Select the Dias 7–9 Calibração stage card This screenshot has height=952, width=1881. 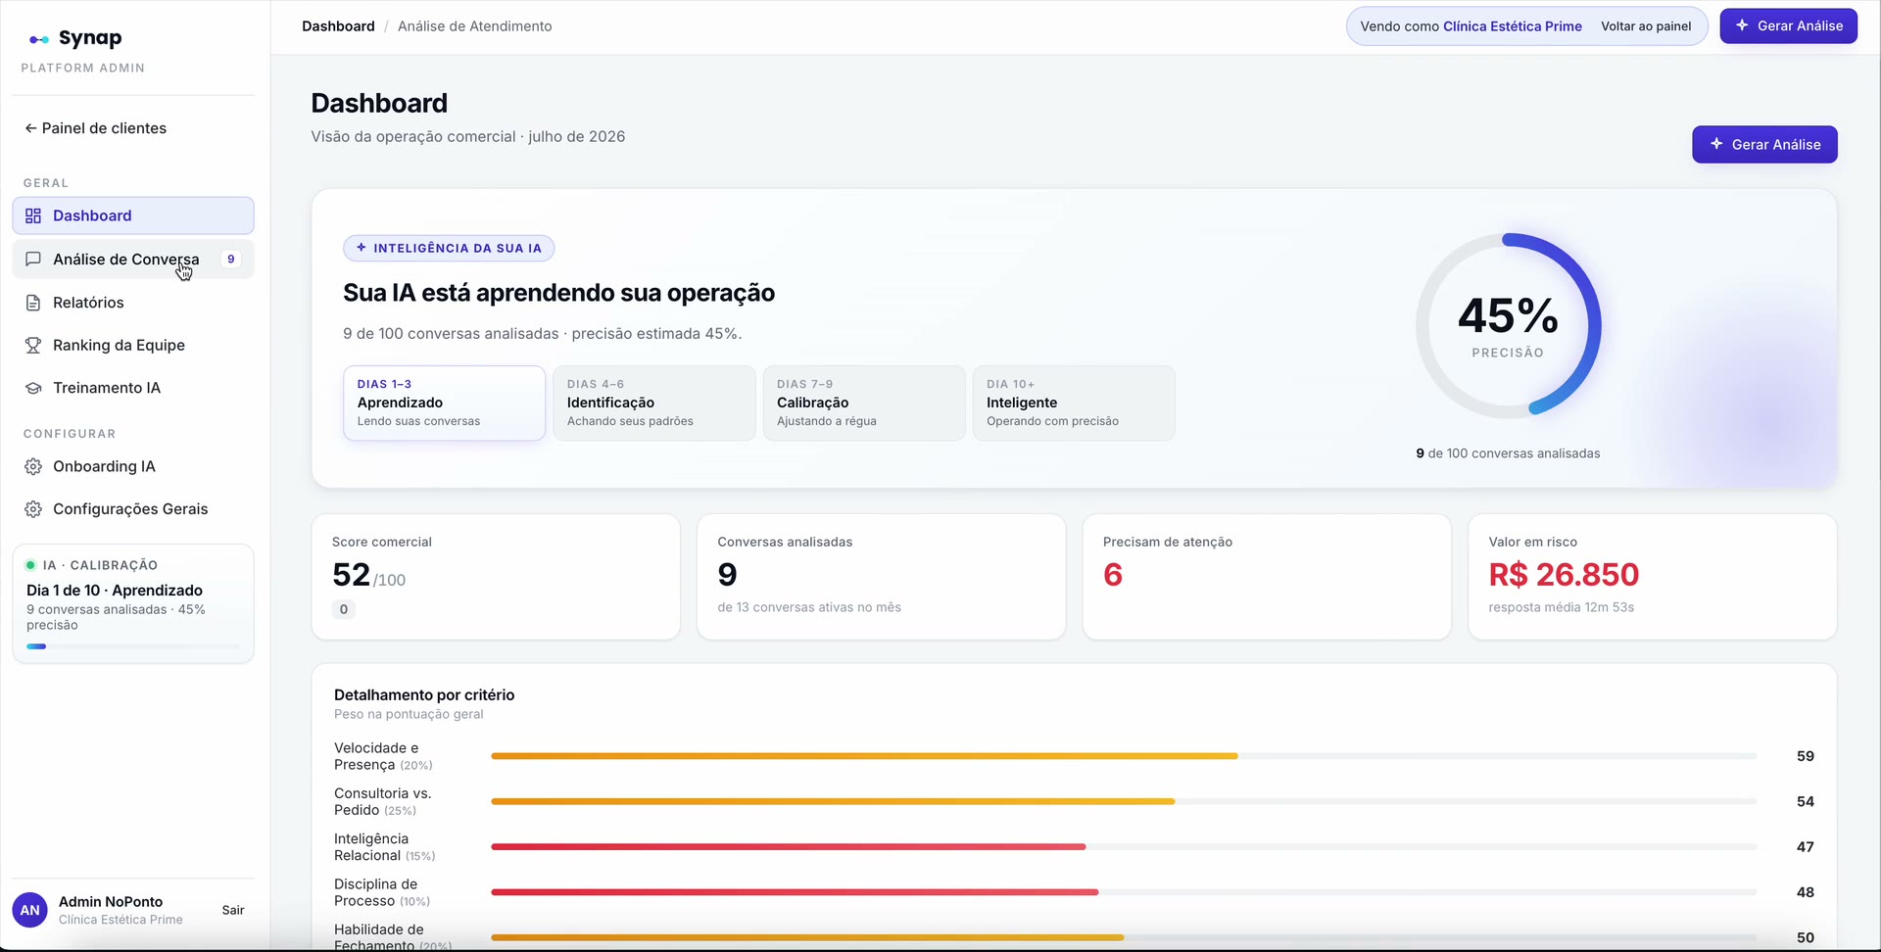(x=864, y=403)
